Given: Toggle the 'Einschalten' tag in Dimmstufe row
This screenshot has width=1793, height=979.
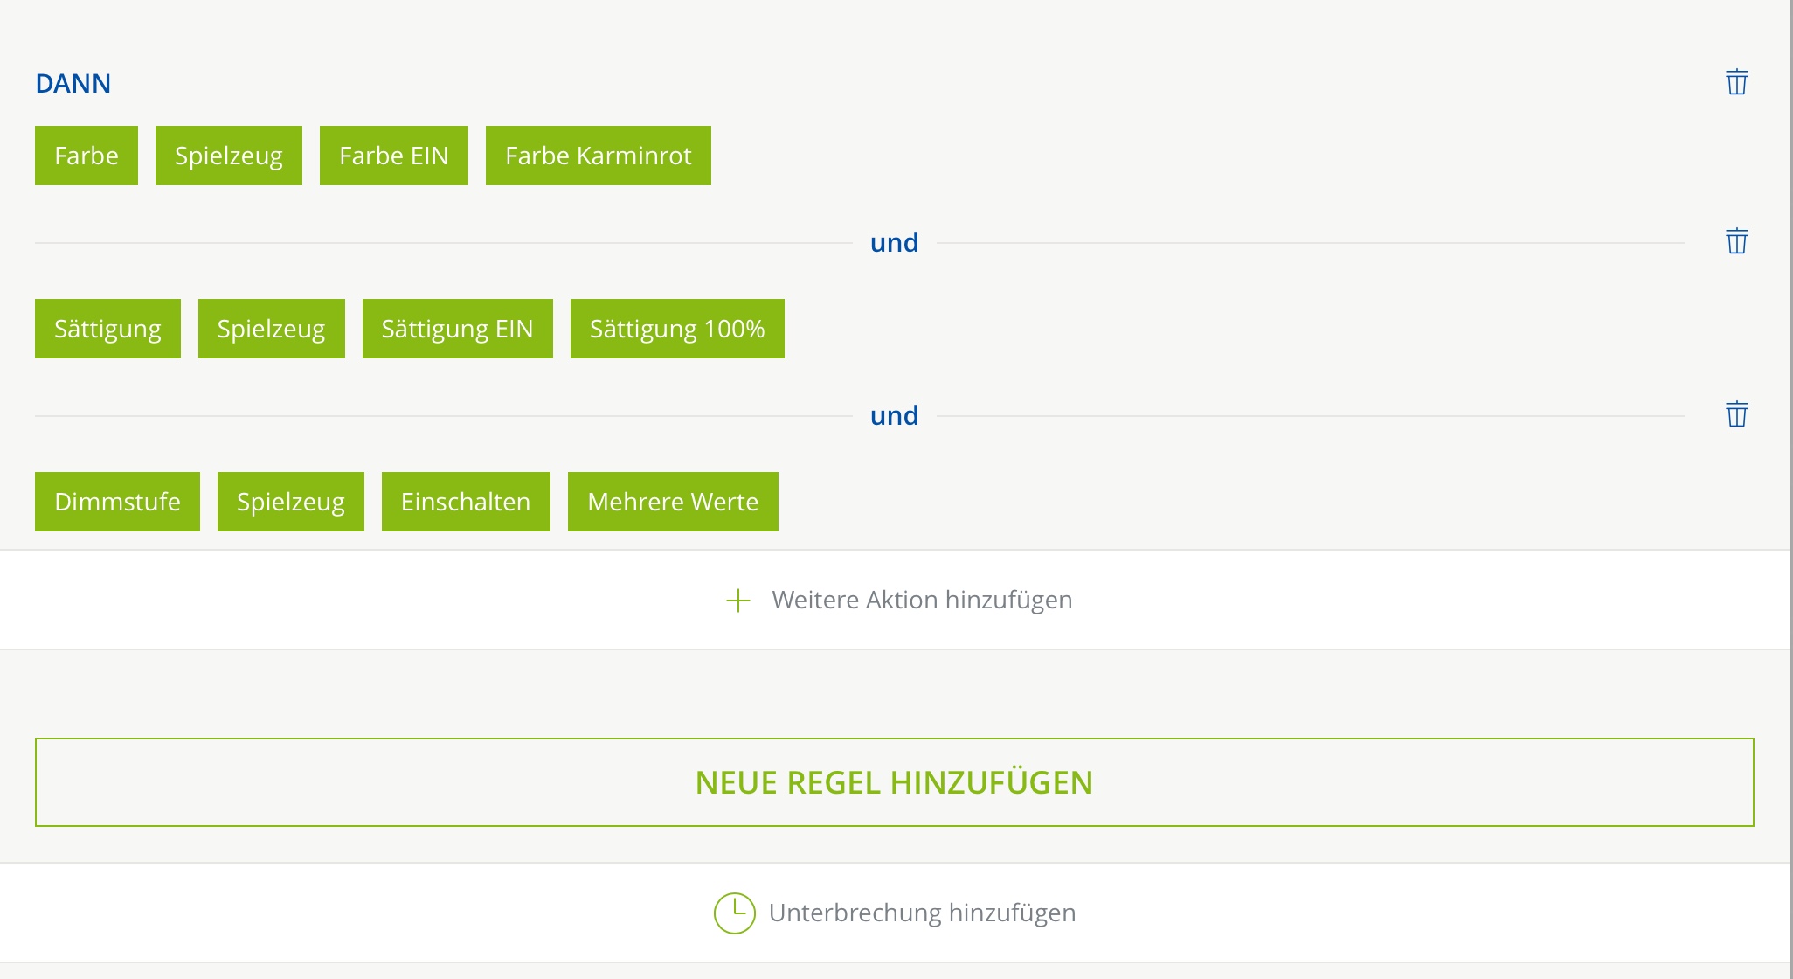Looking at the screenshot, I should [x=466, y=502].
